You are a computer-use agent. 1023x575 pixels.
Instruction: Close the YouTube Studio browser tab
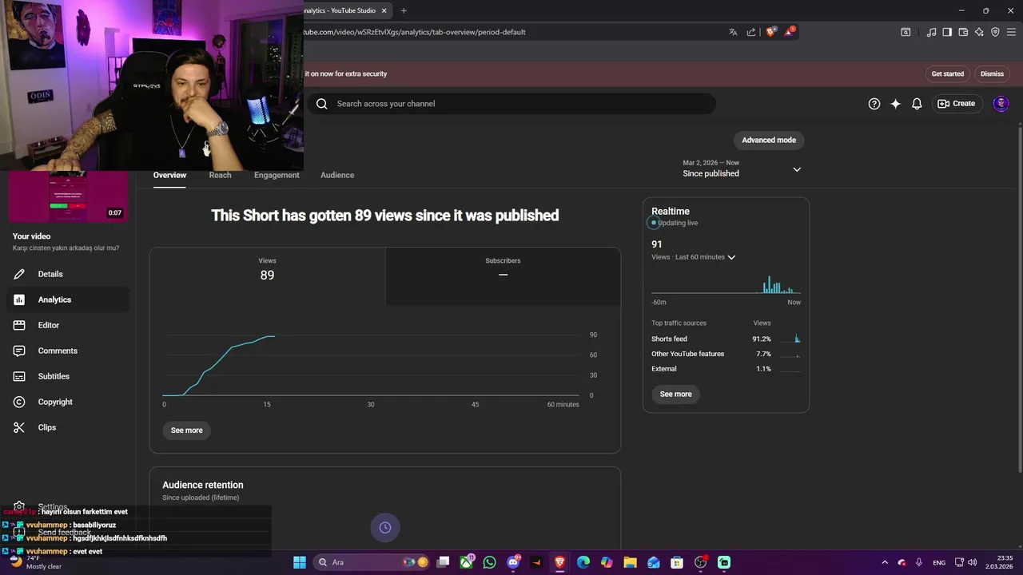click(x=384, y=10)
